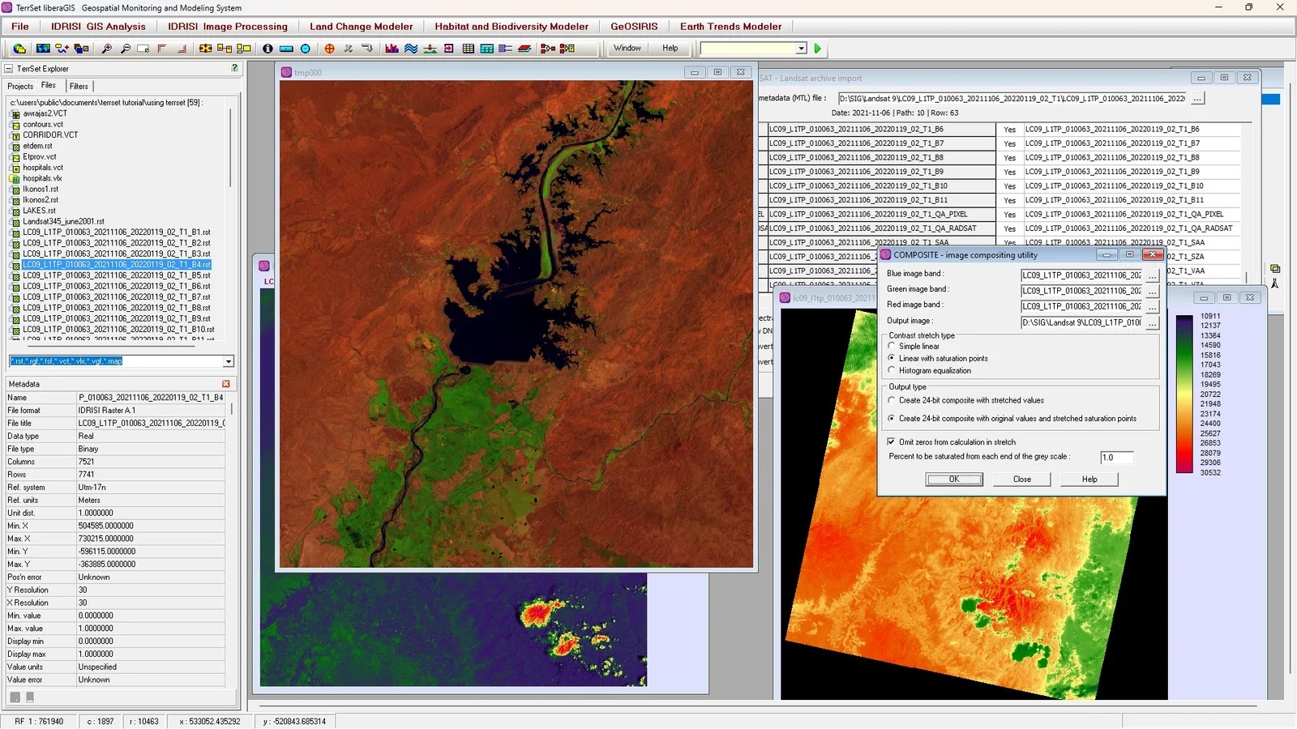The image size is (1297, 729).
Task: Switch to the Filters tab
Action: coord(79,86)
